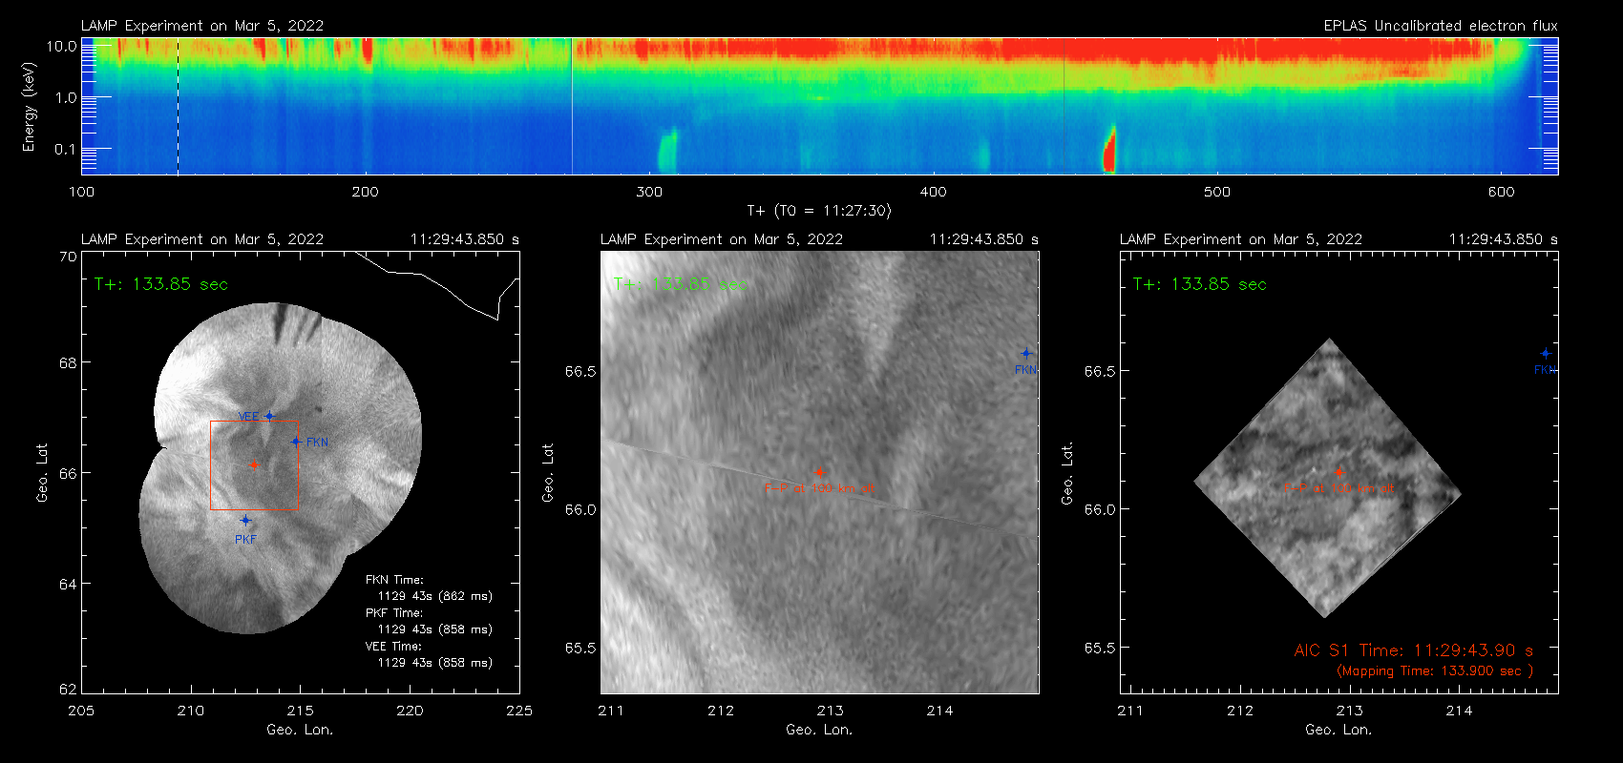Click the 220 longitude tick on the left map
This screenshot has width=1623, height=763.
410,711
